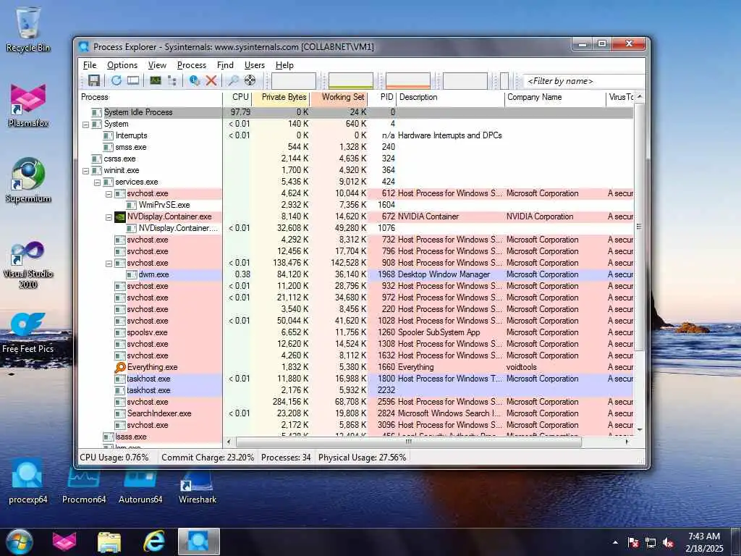Sort by the Process column header
741x556 pixels.
pos(151,97)
